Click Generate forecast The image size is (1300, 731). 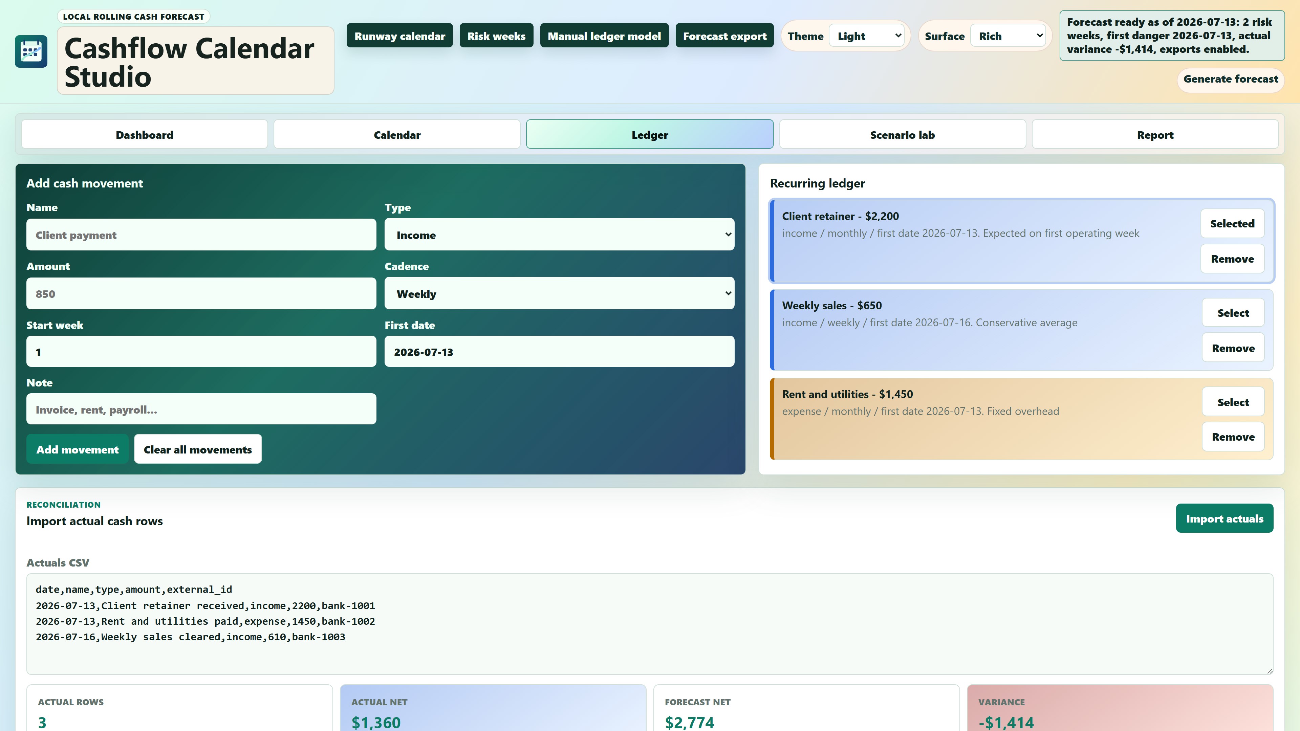click(x=1230, y=80)
